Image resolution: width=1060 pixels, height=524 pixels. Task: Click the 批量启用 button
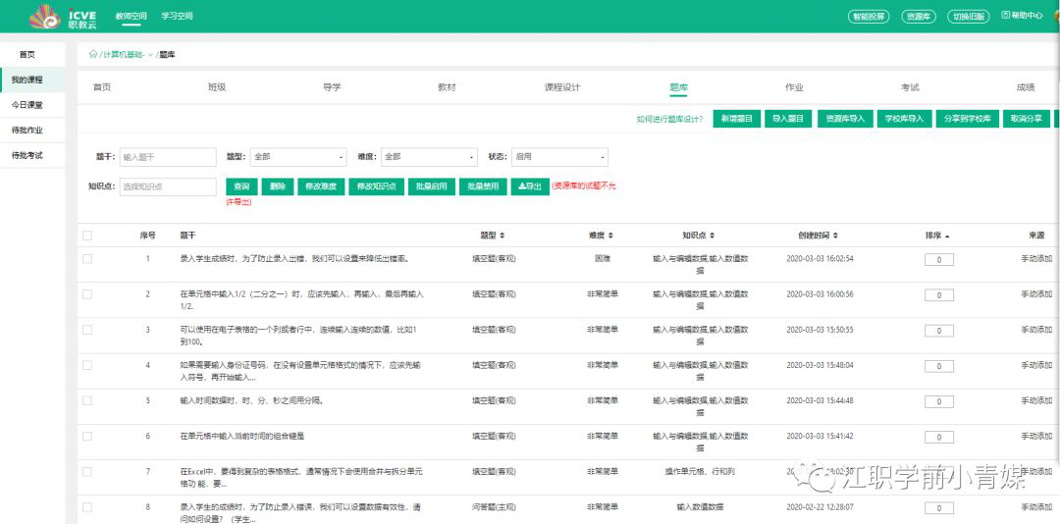(x=431, y=186)
